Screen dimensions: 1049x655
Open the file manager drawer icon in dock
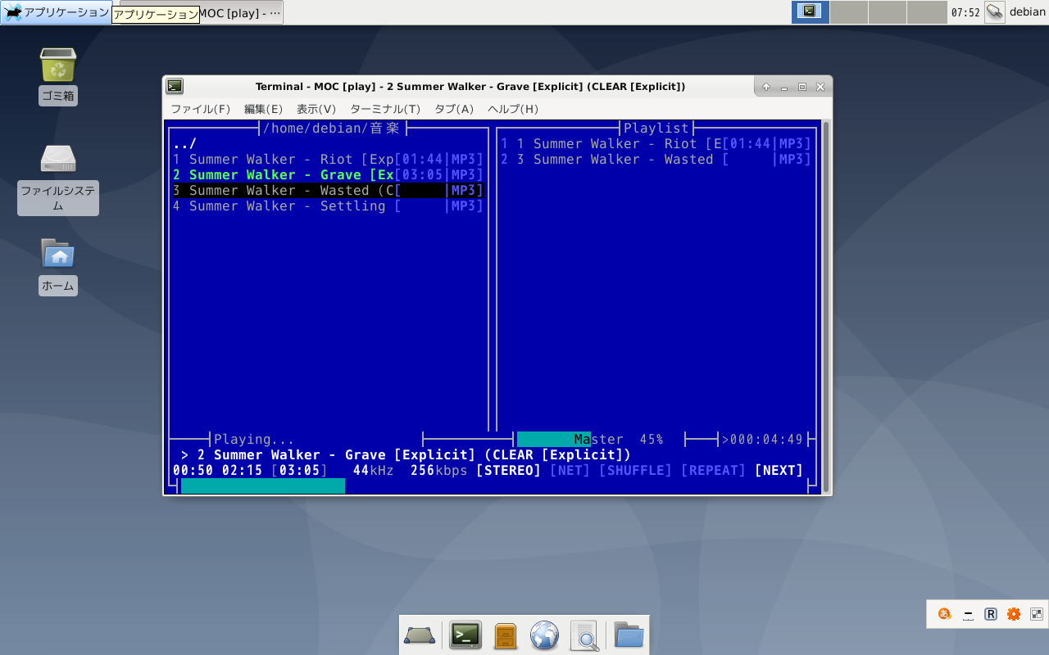click(x=505, y=635)
